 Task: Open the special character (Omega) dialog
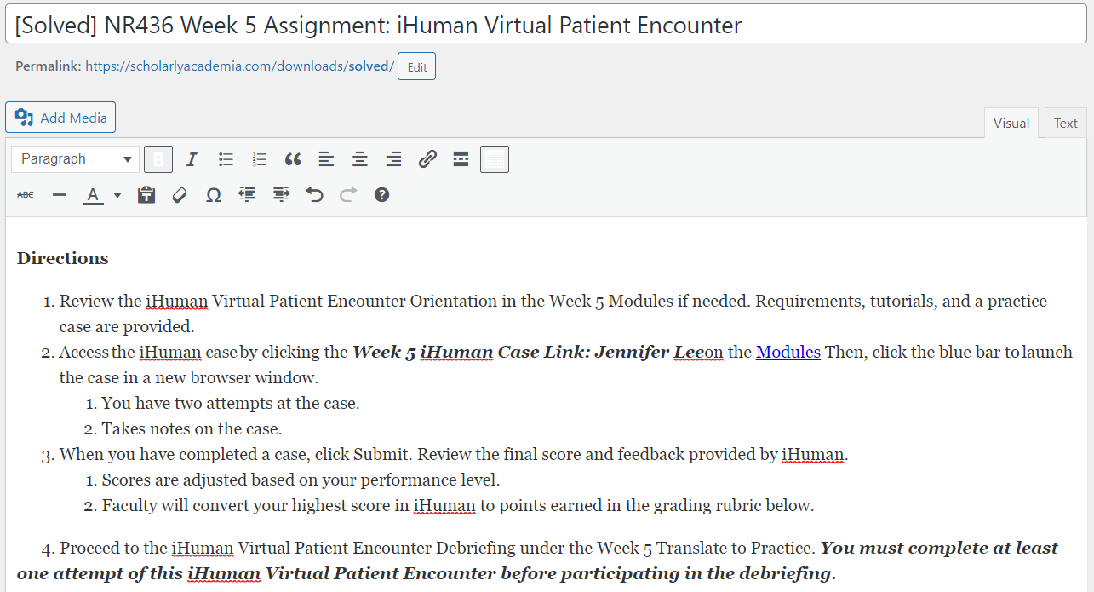[214, 195]
